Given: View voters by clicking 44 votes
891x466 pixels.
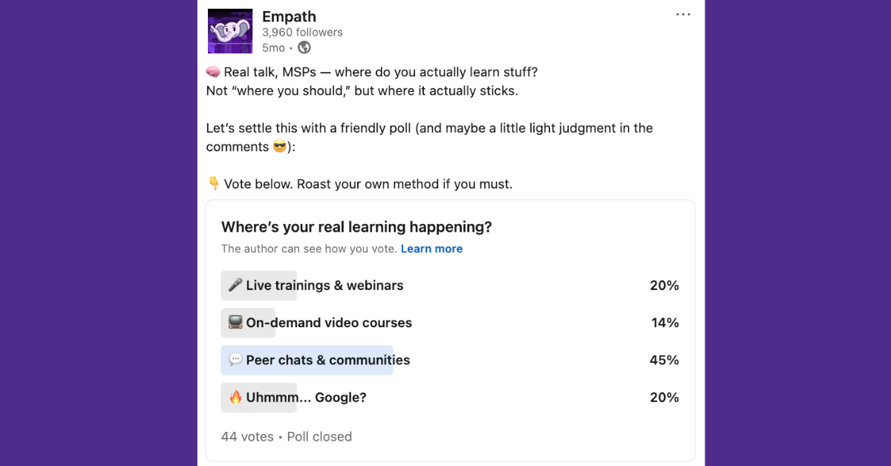Looking at the screenshot, I should (247, 436).
